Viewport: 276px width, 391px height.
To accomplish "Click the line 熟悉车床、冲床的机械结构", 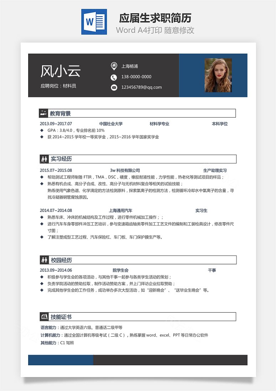I will (105, 217).
